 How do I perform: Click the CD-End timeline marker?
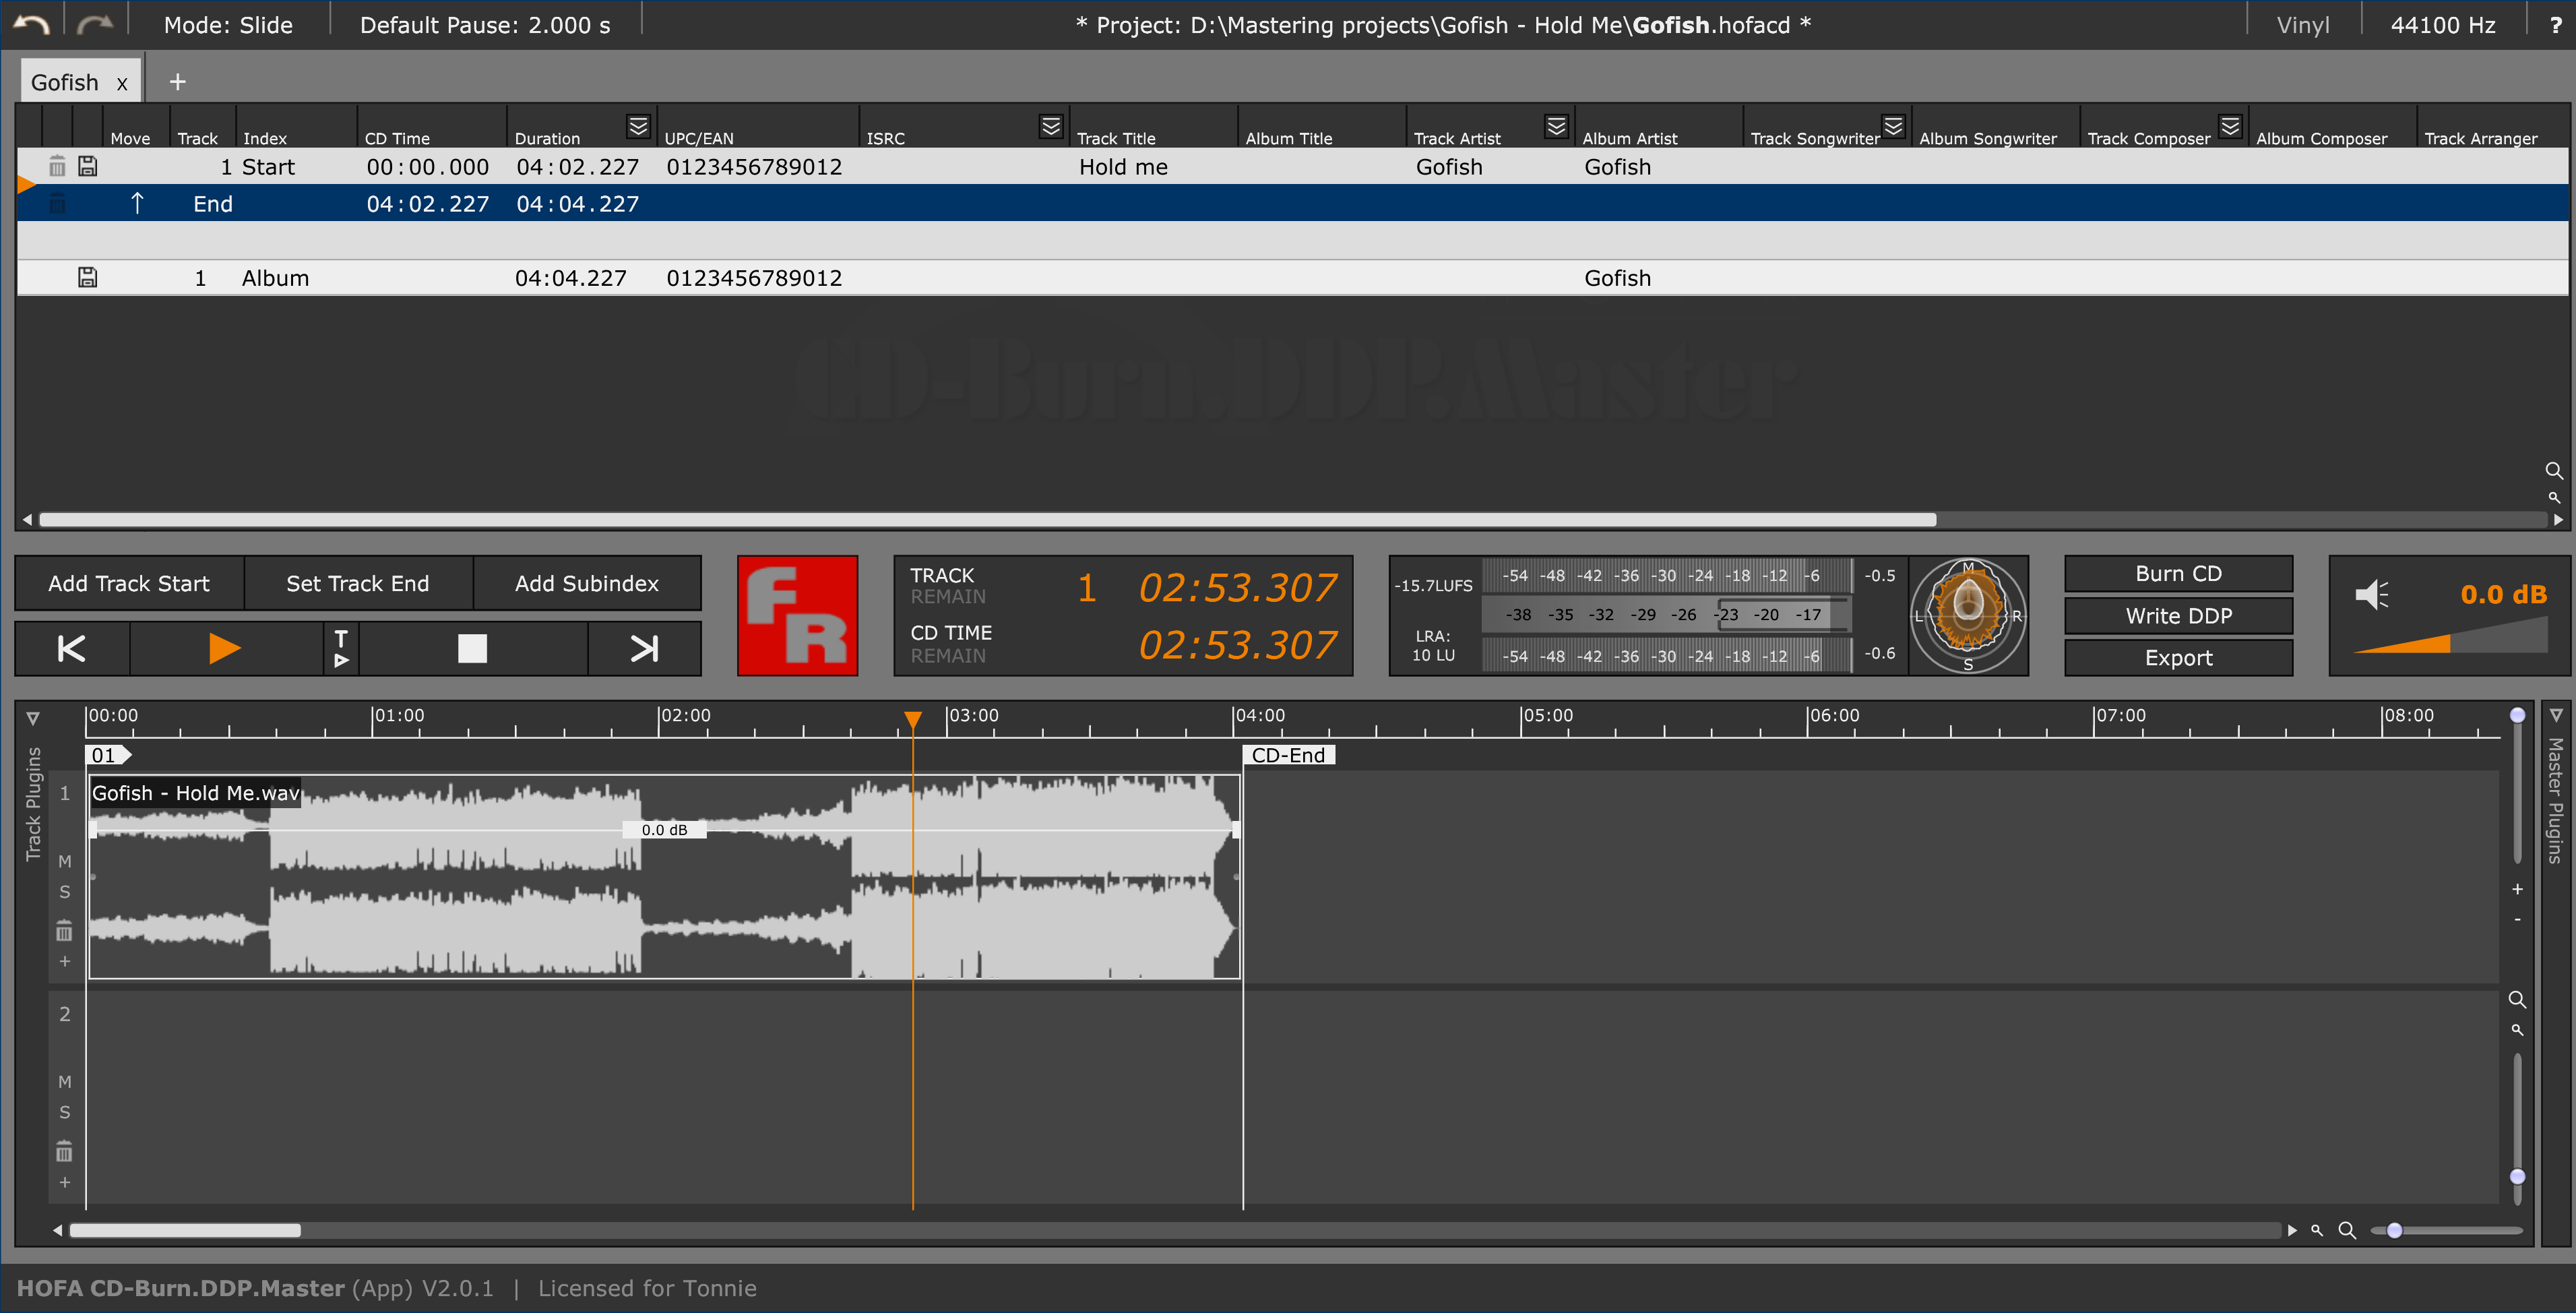coord(1288,755)
